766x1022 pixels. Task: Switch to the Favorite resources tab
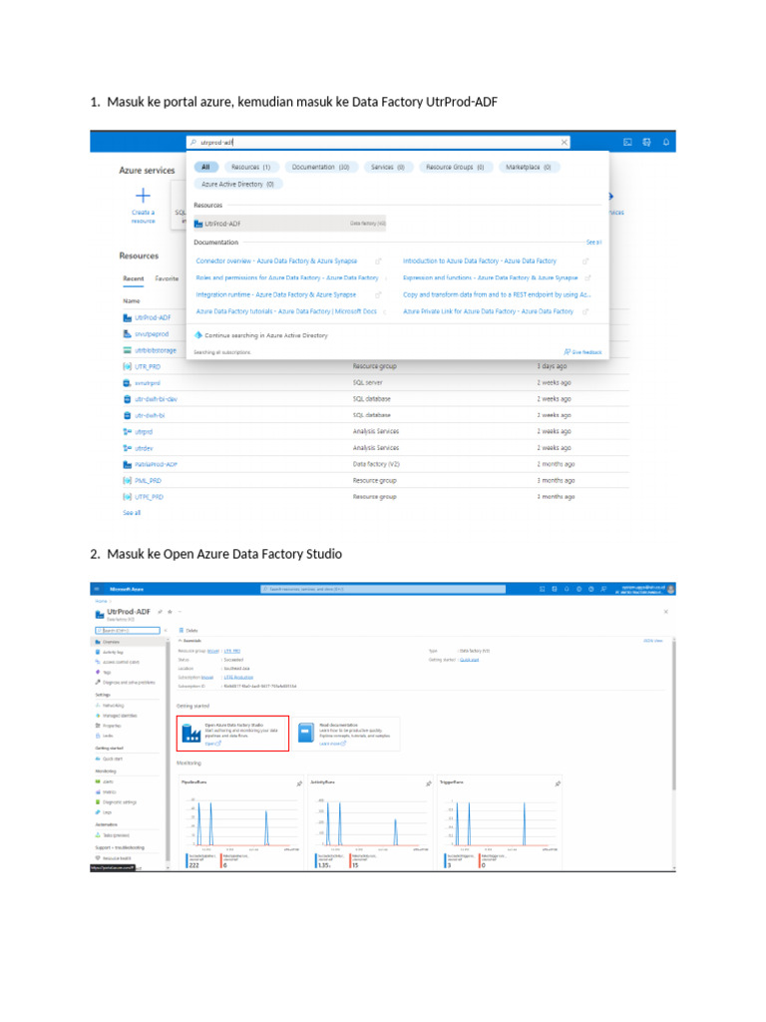(x=167, y=279)
